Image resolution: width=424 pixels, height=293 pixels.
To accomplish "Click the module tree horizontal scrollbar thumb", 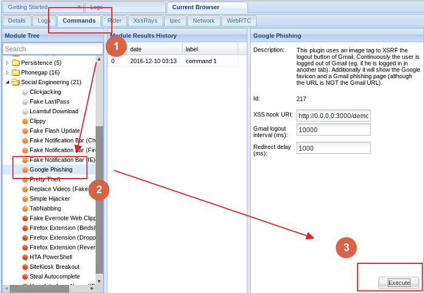I will 39,289.
